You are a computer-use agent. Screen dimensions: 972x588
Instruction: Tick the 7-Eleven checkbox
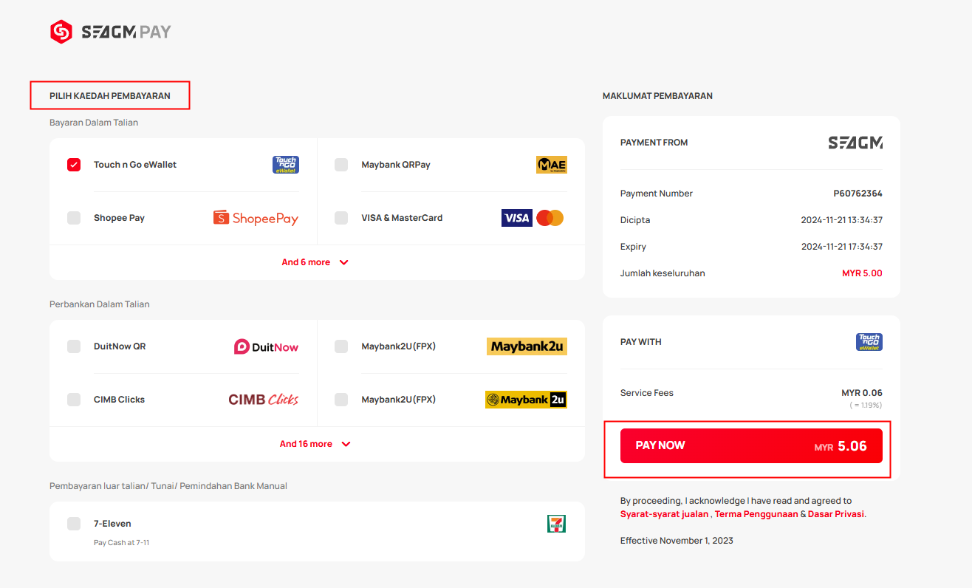click(74, 524)
